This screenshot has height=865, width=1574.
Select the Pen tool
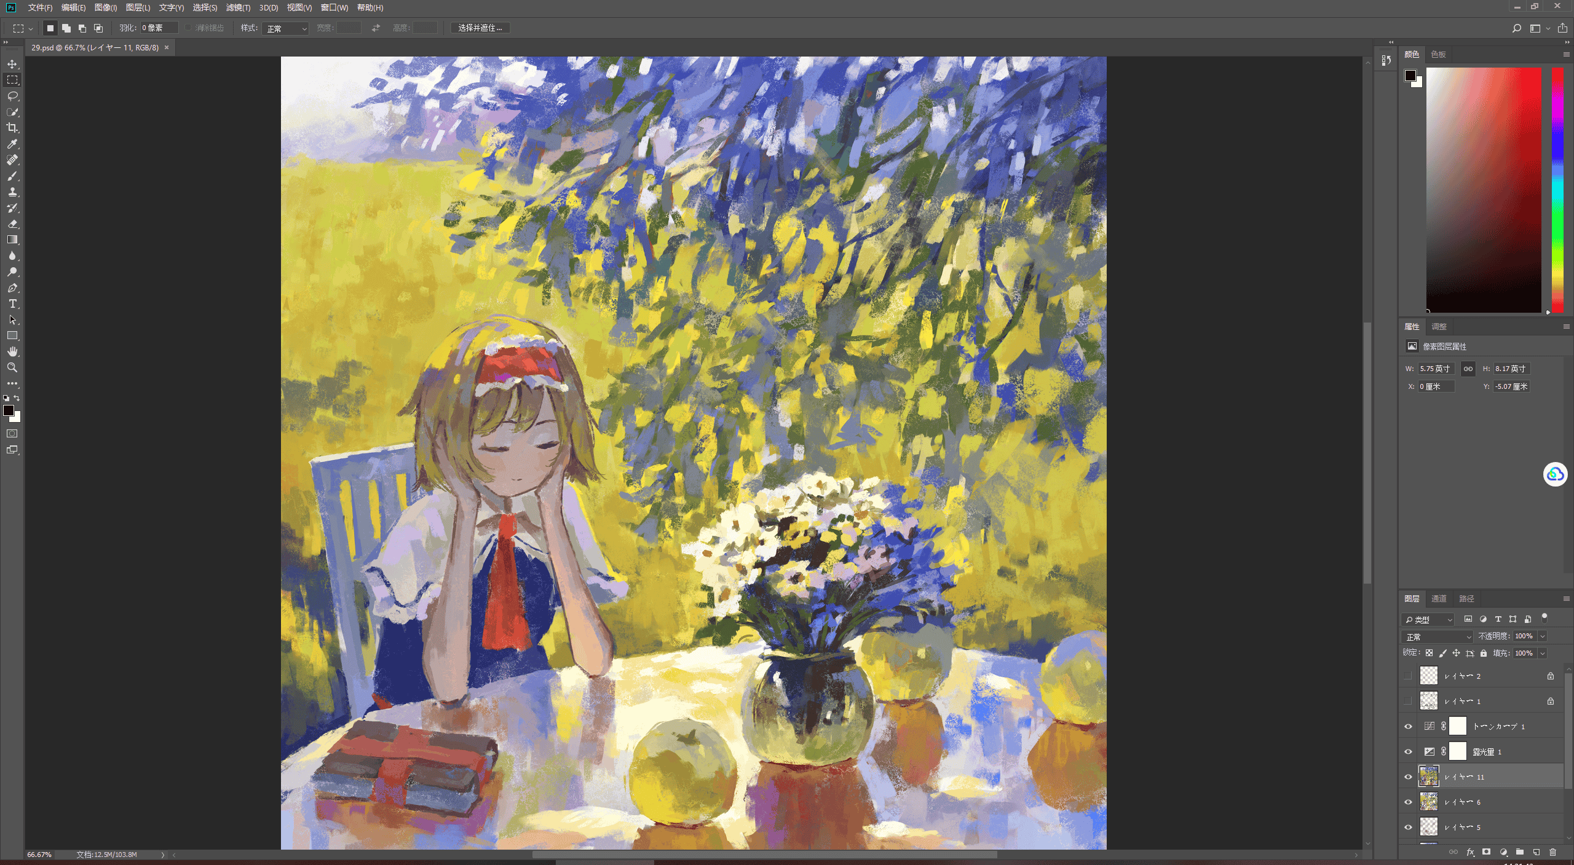[x=12, y=288]
